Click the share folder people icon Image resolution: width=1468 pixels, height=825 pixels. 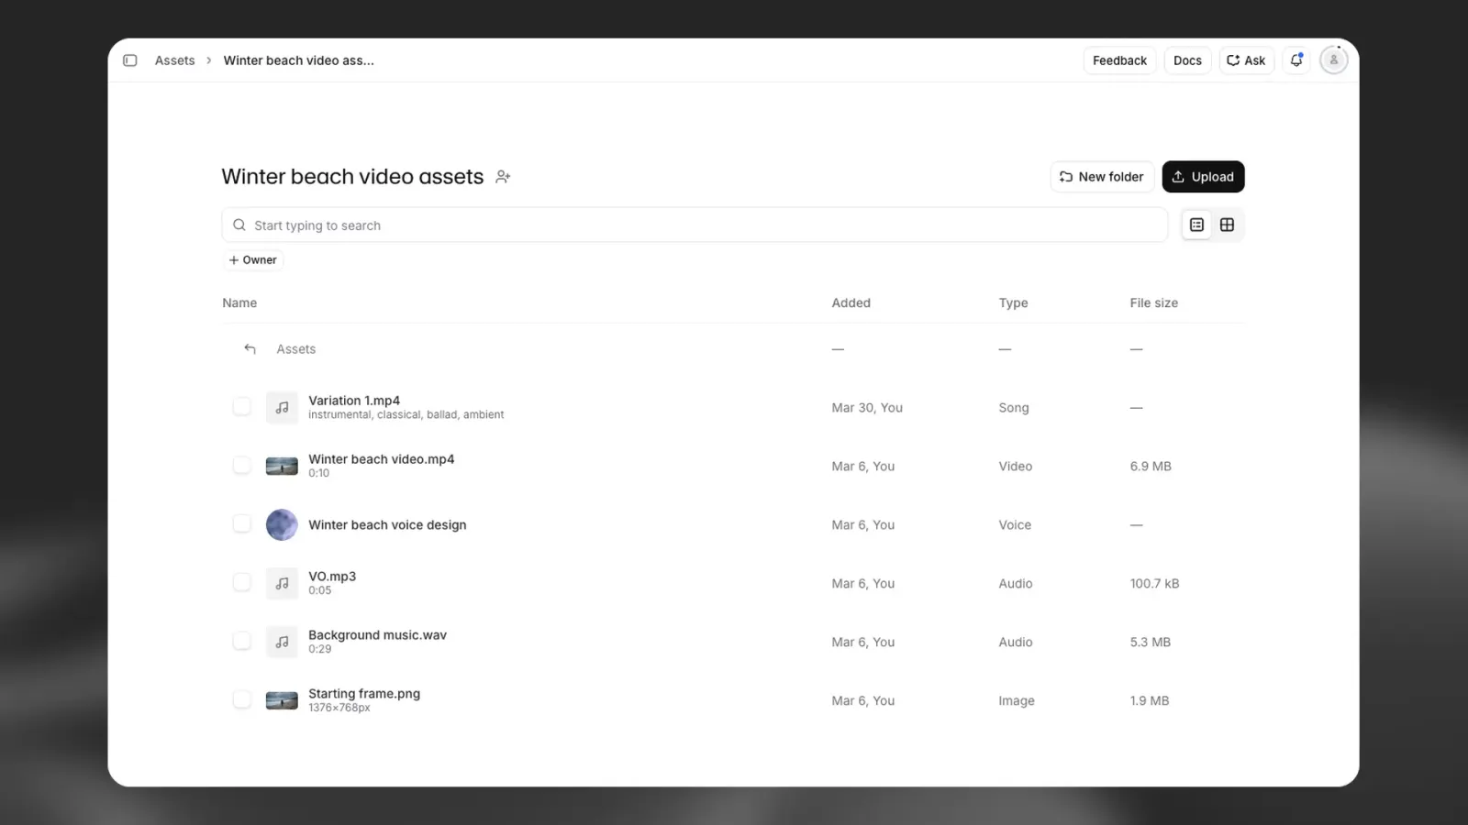click(x=503, y=177)
